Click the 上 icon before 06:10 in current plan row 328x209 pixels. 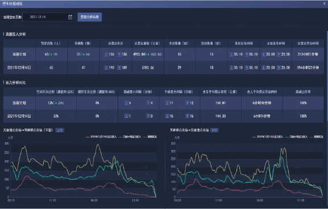231,55
